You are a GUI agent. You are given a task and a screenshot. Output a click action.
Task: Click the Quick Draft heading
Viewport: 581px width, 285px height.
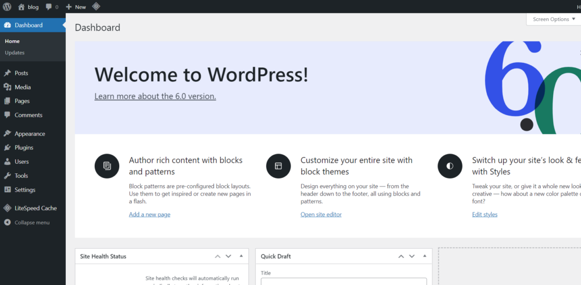coord(276,256)
